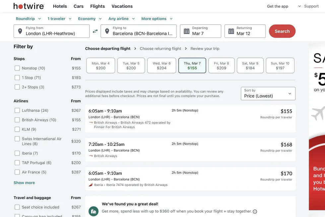
Task: Enable the Lufthansa (24) airline filter
Action: point(17,110)
